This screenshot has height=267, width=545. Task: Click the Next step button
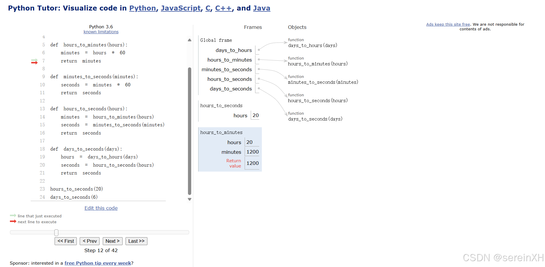coord(112,241)
